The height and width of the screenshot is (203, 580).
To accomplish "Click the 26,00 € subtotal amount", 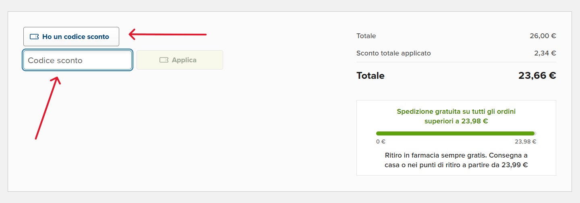I will pos(543,36).
